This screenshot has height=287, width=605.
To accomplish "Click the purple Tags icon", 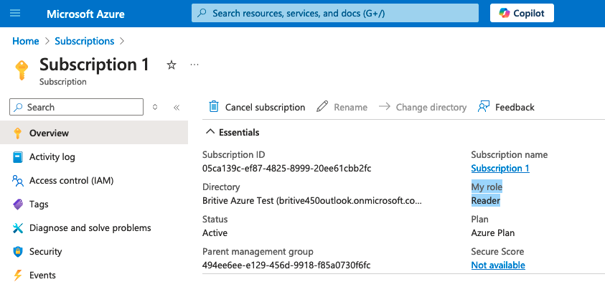I will [x=18, y=204].
